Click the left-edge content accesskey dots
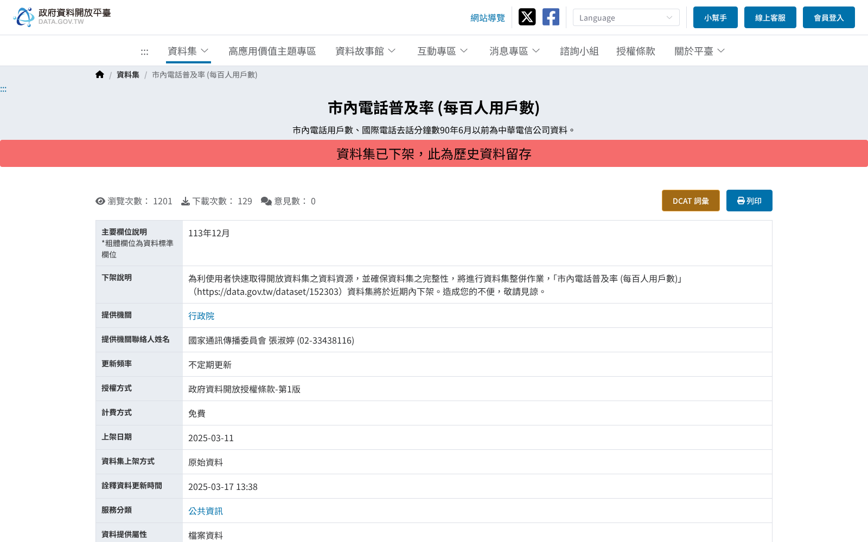 [x=3, y=89]
